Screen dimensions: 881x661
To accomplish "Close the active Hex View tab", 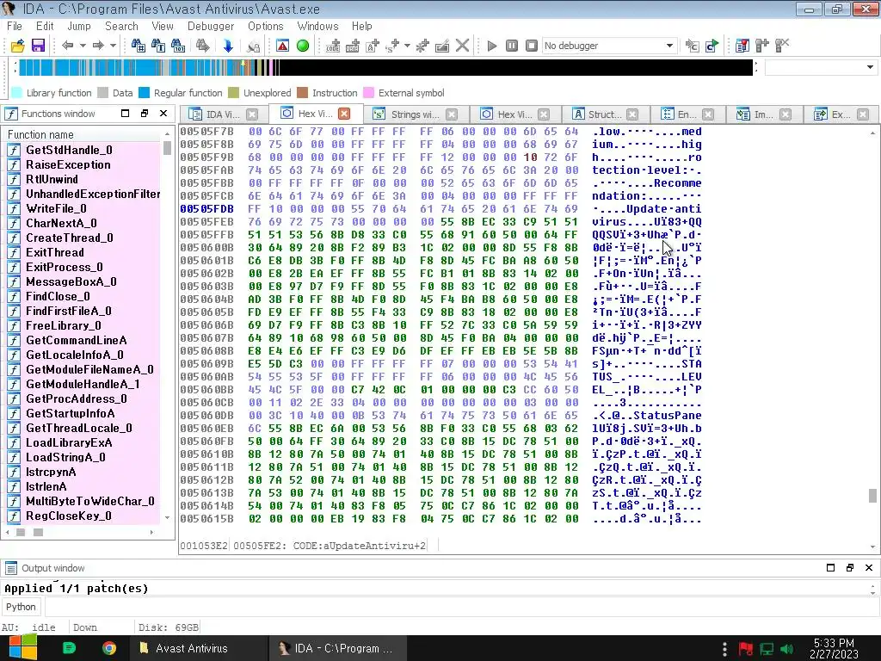I will [344, 114].
